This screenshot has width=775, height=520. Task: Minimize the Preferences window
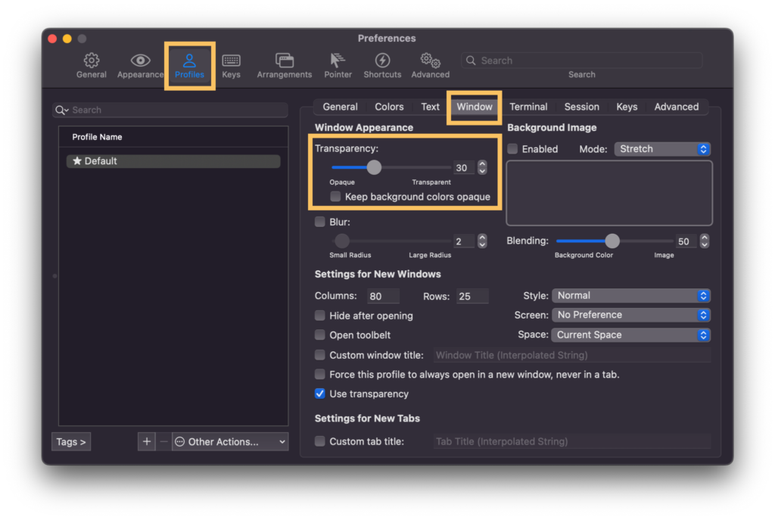[67, 39]
